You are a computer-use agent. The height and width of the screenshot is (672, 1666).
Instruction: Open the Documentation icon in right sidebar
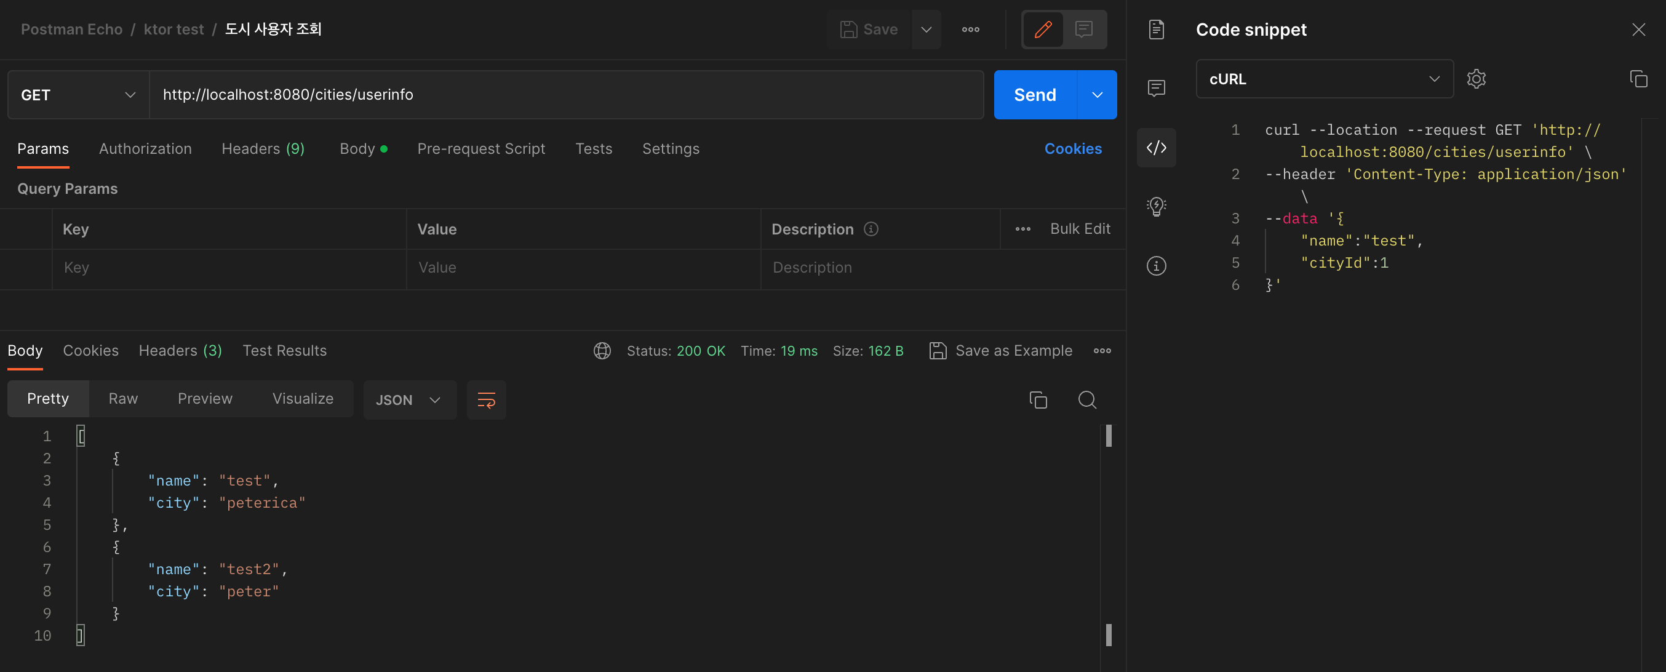[x=1156, y=29]
